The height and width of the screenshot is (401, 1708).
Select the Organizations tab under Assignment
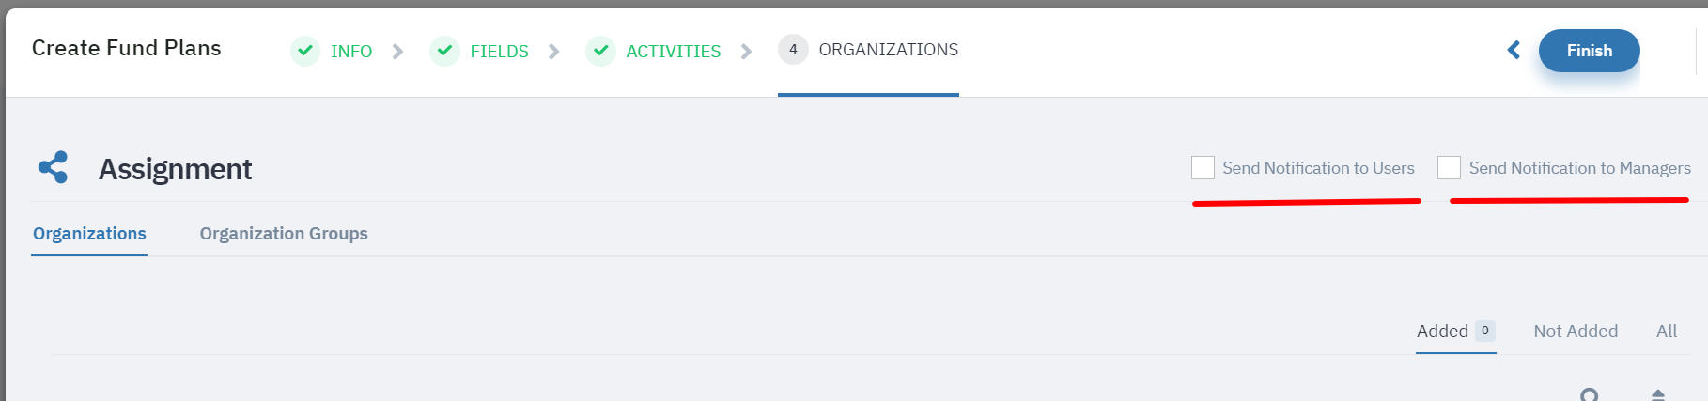tap(89, 233)
